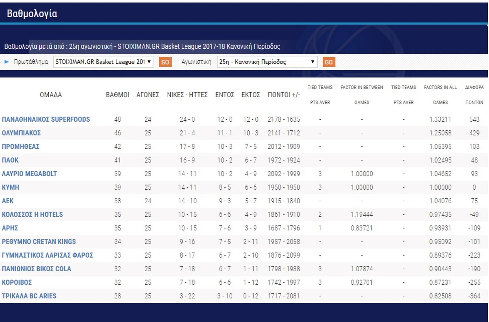489x322 pixels.
Task: Click the in-between factor 1.07874
Action: click(362, 269)
